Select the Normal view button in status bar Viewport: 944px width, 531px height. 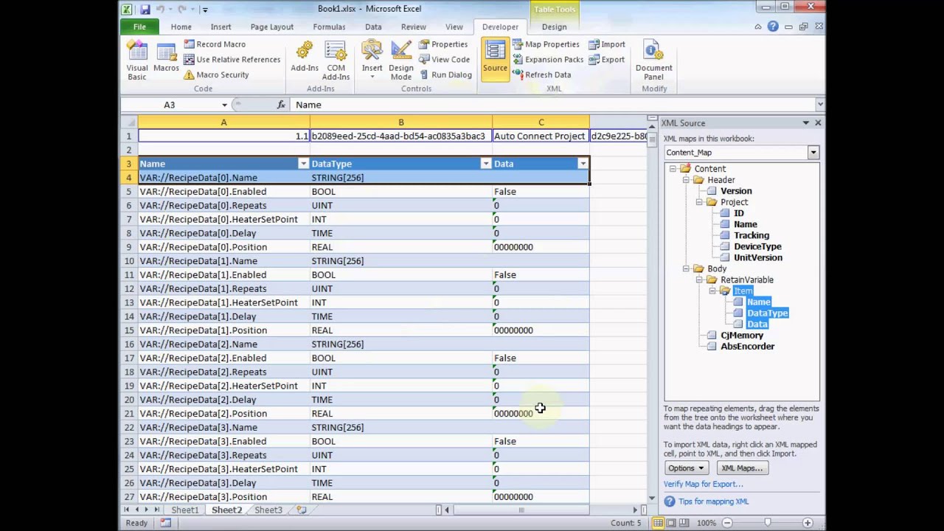(657, 523)
